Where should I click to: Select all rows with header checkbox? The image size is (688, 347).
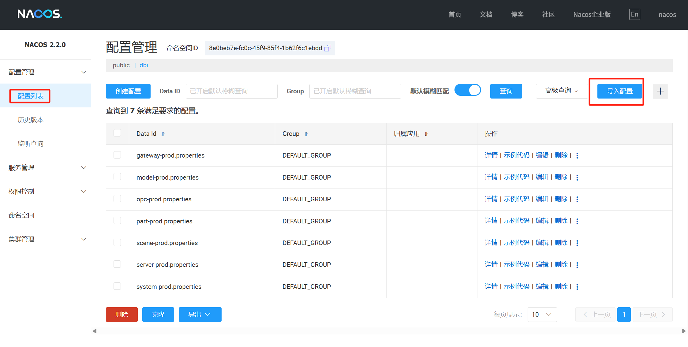117,133
